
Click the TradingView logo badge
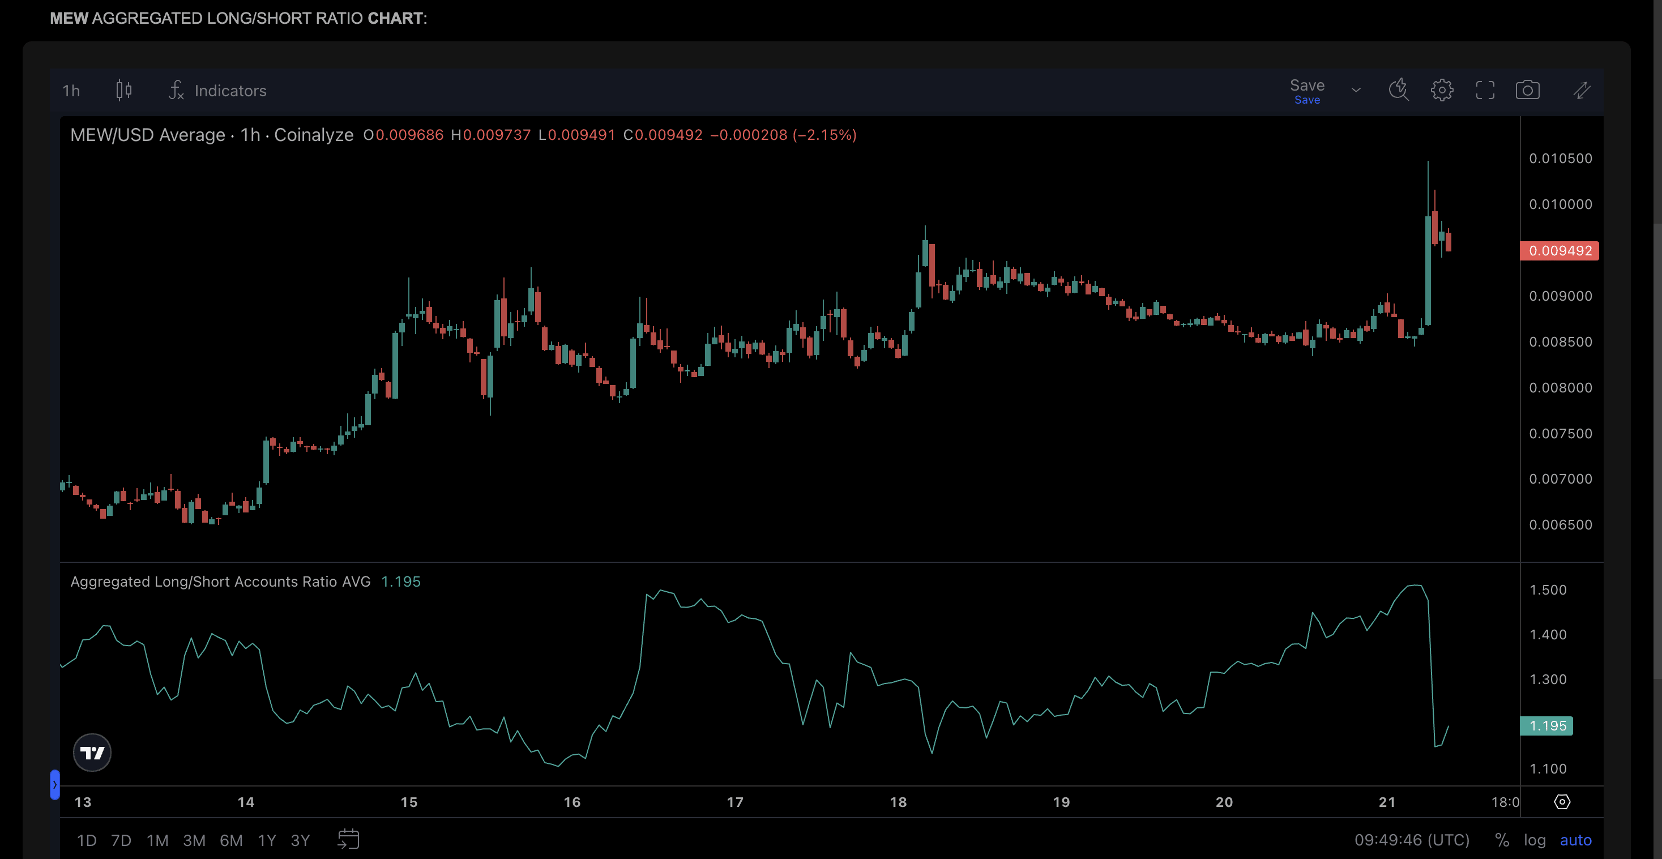(92, 753)
